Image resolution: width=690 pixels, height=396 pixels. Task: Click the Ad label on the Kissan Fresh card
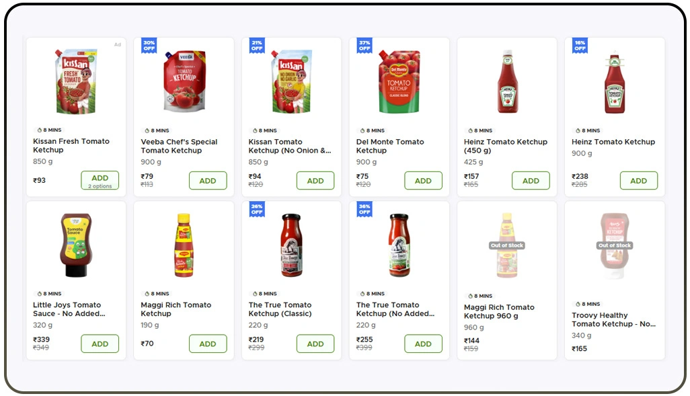[x=117, y=44]
